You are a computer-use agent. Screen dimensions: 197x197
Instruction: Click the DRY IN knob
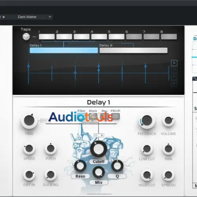click(29, 175)
